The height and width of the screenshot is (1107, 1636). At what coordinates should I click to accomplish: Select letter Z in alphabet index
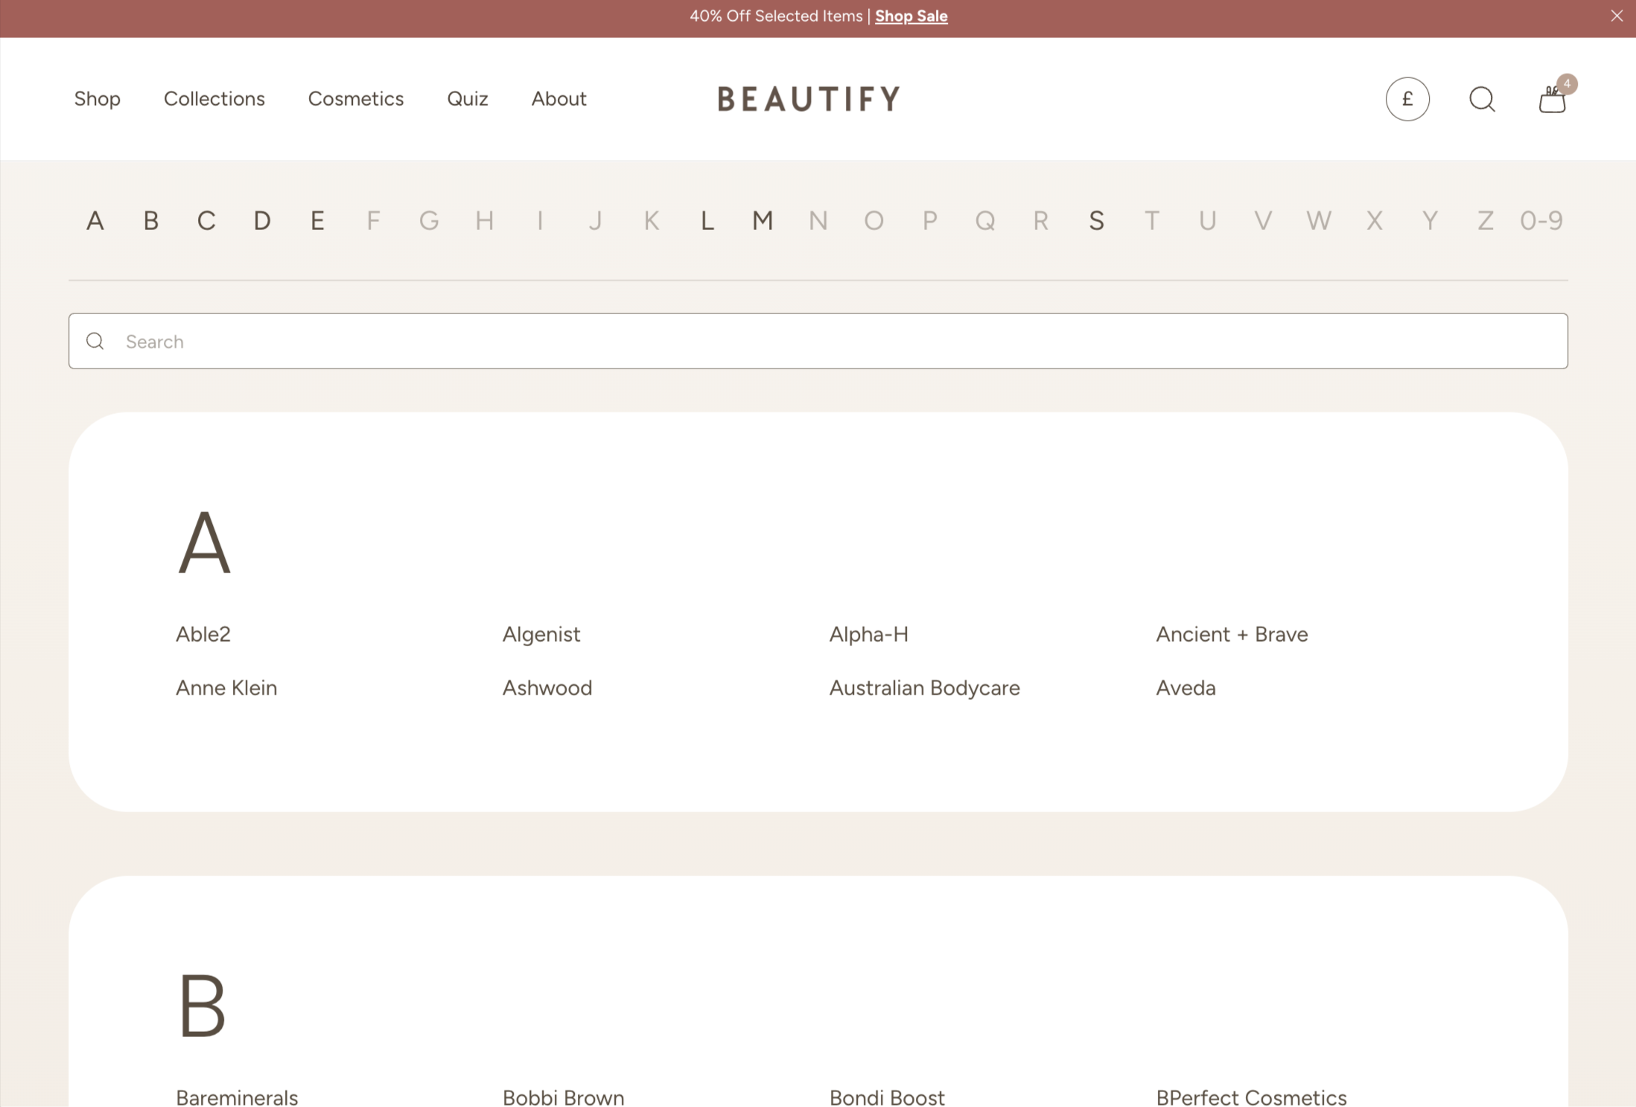click(x=1486, y=220)
